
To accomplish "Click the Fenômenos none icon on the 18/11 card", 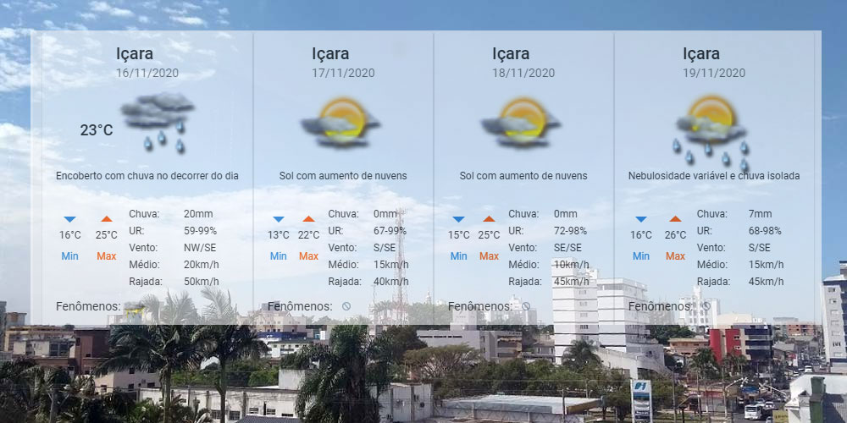I will click(x=526, y=306).
